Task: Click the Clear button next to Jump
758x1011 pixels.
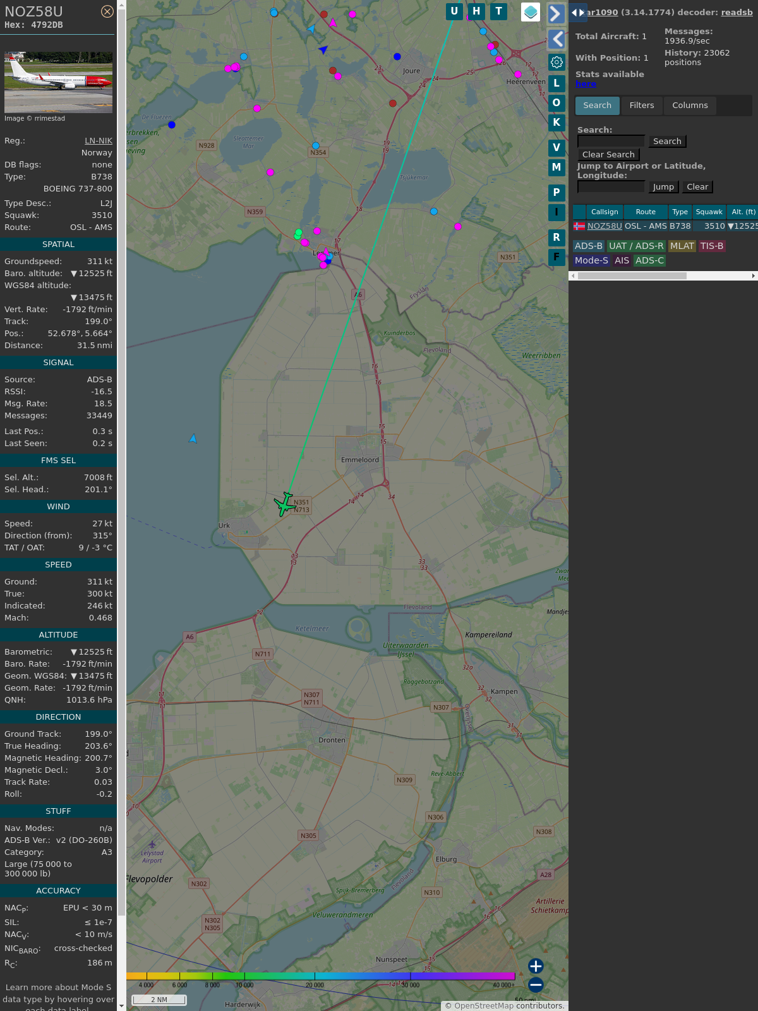Action: [697, 187]
